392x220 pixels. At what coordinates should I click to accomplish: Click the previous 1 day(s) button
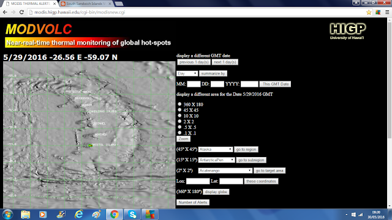point(194,62)
